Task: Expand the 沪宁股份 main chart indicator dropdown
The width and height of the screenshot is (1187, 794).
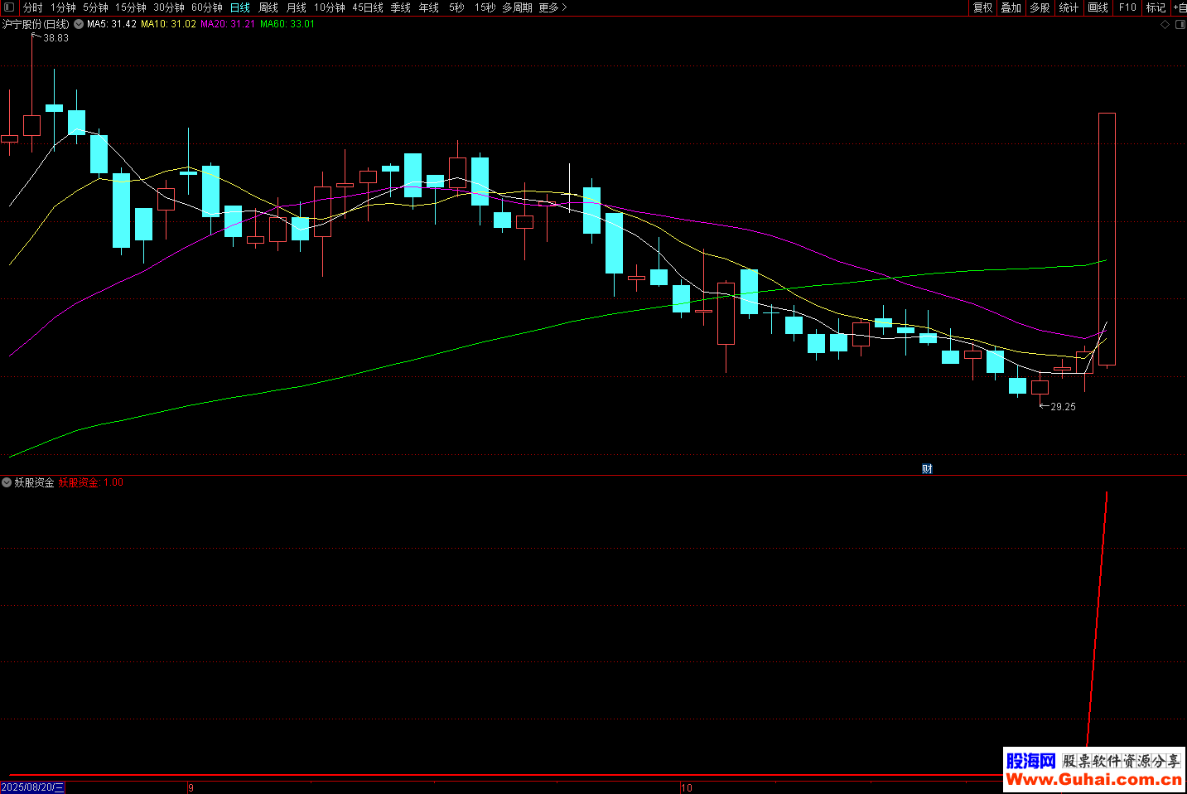Action: (79, 25)
